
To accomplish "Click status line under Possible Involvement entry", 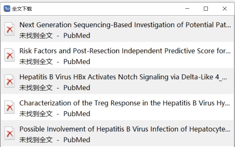I will point(55,140).
